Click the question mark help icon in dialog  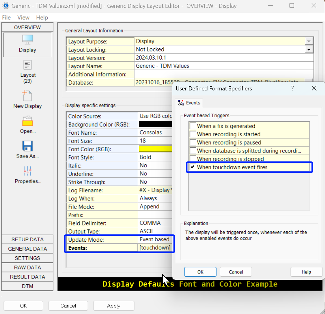click(x=292, y=88)
